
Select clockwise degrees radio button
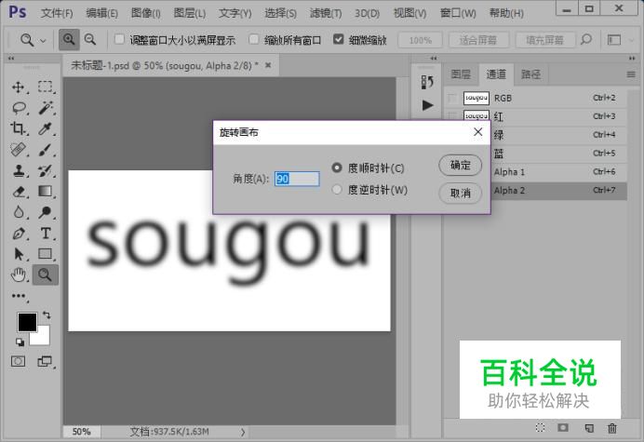click(x=337, y=167)
